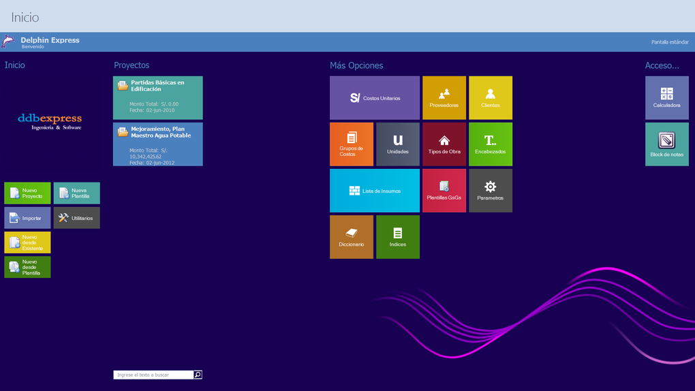The width and height of the screenshot is (695, 391).
Task: Open the Indices tile
Action: click(x=398, y=237)
